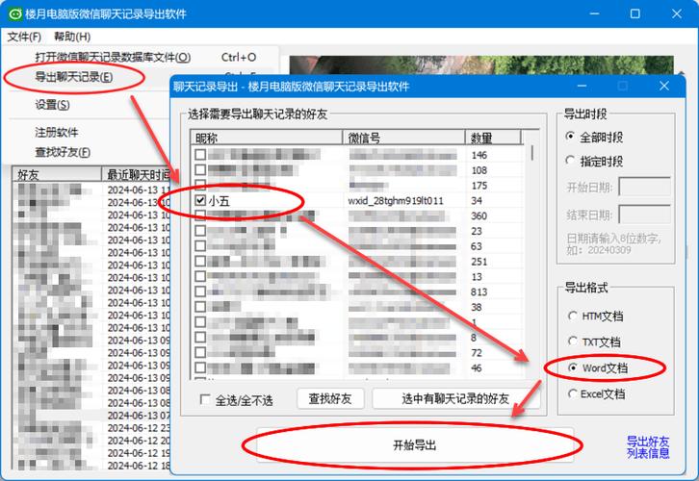Click the photo thumbnail in main window
Screen dimensions: 699x481
[x=481, y=65]
